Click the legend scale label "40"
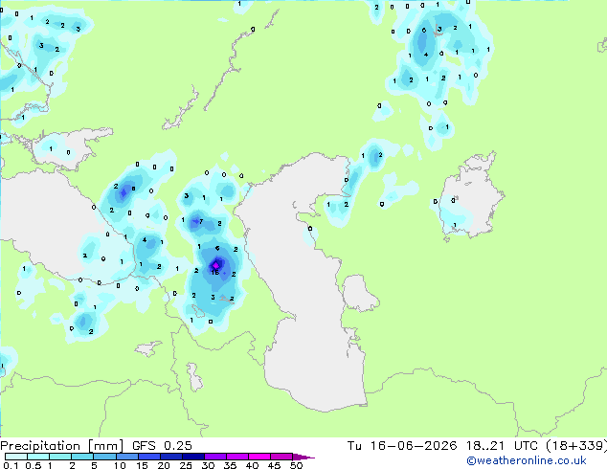This screenshot has width=607, height=469. pos(252,465)
